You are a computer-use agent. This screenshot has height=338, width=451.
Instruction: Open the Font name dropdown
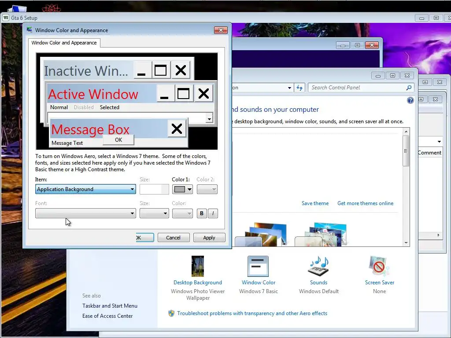tap(85, 213)
